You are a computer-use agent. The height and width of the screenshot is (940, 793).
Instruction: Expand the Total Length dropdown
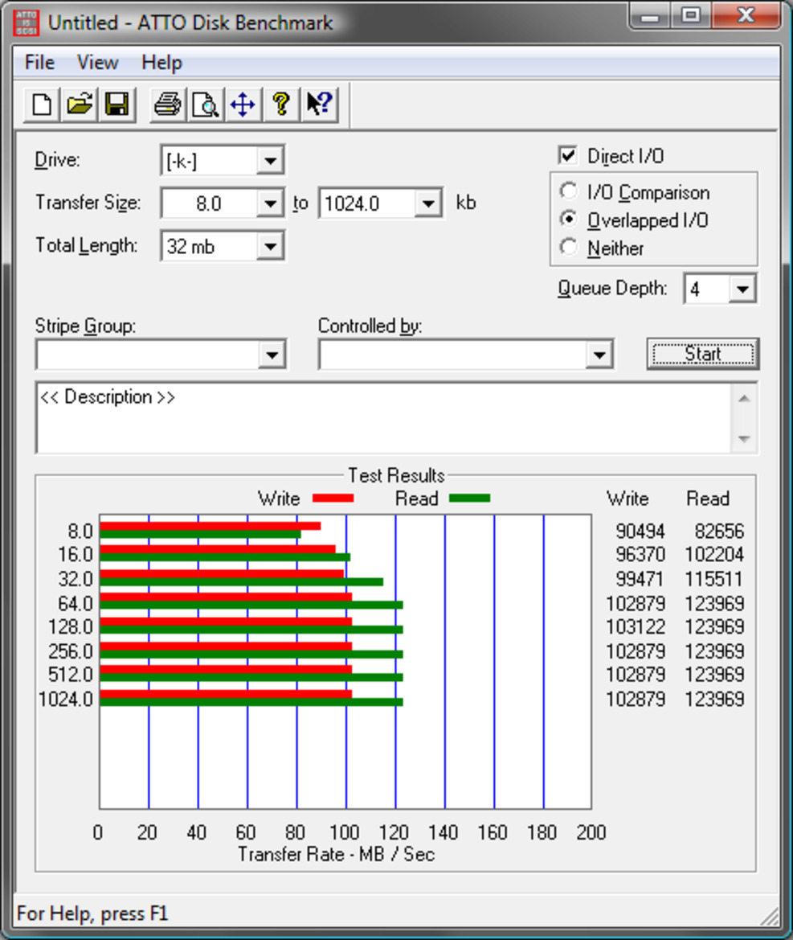[270, 246]
